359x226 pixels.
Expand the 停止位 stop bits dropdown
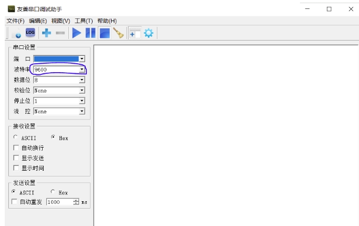pyautogui.click(x=82, y=101)
